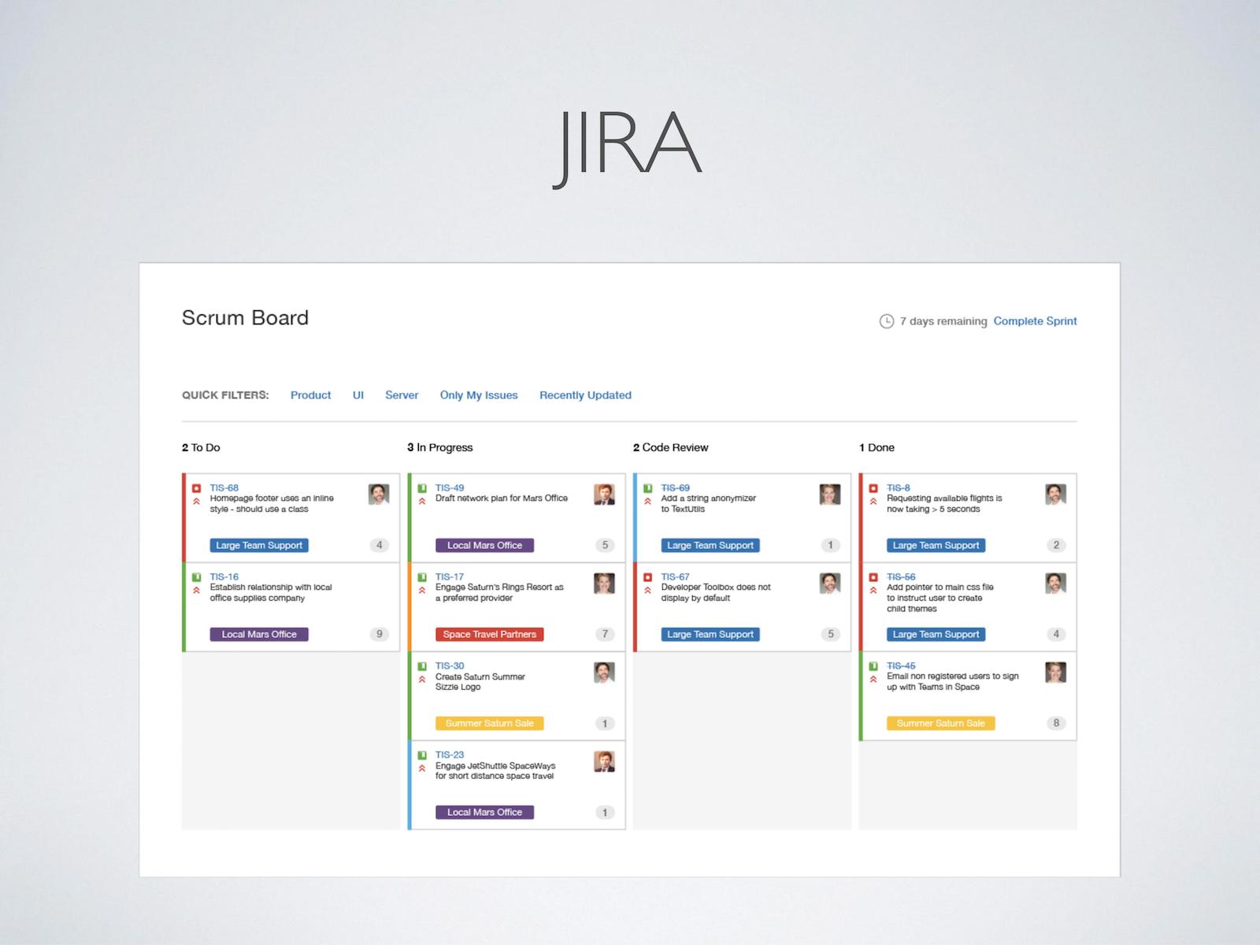Click the assignee avatar on TIS-68

point(379,495)
